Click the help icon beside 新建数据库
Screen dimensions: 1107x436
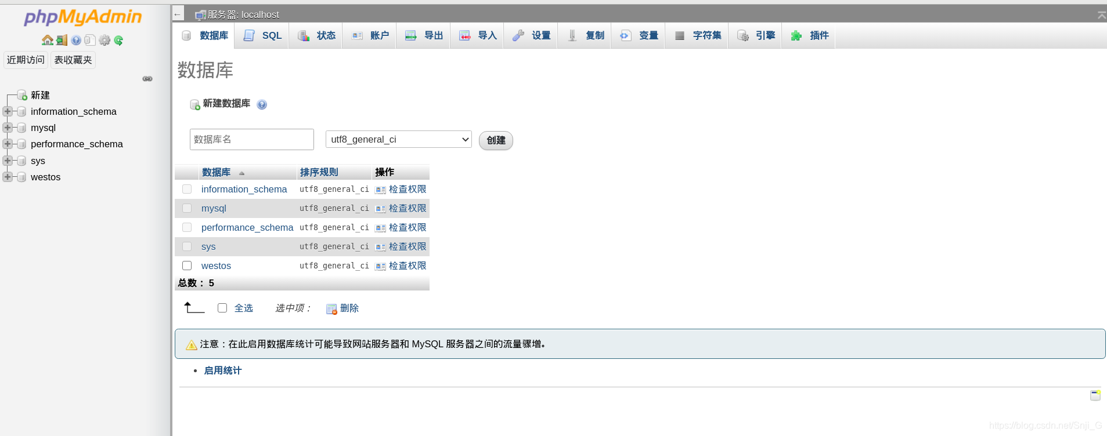tap(262, 104)
